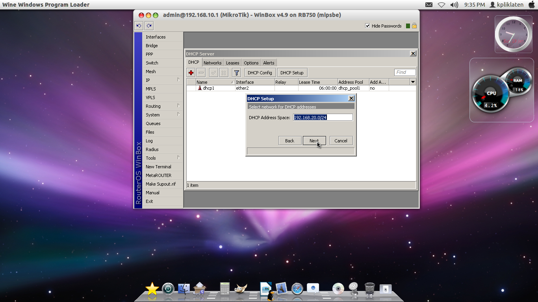The image size is (538, 302).
Task: Expand the System submenu
Action: 178,114
